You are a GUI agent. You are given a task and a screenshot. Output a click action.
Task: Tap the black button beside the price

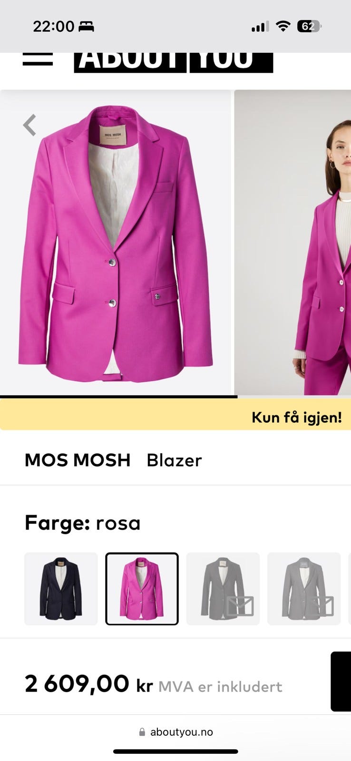pyautogui.click(x=341, y=682)
